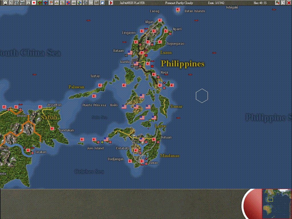Click the Tuguegarao city label
This screenshot has width=292, height=219.
(175, 44)
